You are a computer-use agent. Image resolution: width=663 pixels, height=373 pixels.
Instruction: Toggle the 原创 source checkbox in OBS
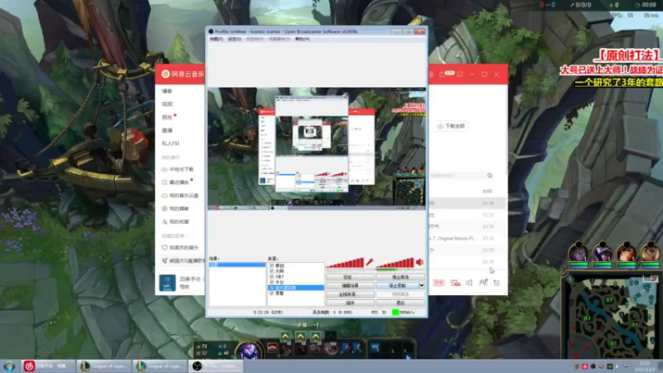tap(272, 266)
